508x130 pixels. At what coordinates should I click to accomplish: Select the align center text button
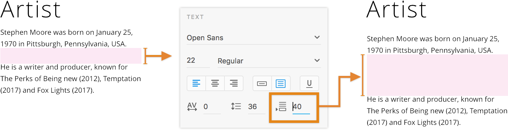point(215,84)
